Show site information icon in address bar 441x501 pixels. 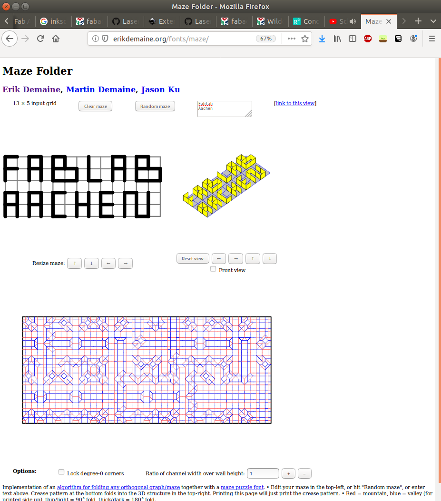pyautogui.click(x=95, y=39)
